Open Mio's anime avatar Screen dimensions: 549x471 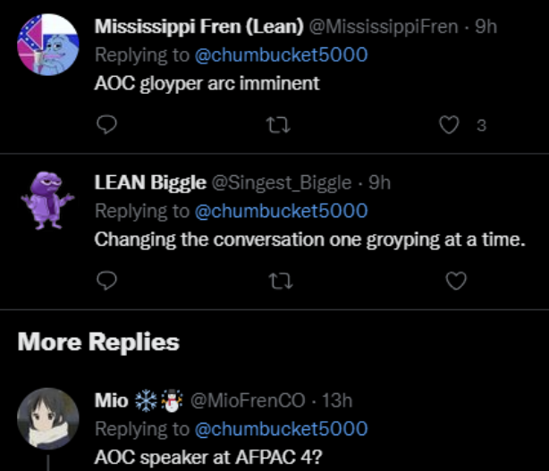coord(48,418)
